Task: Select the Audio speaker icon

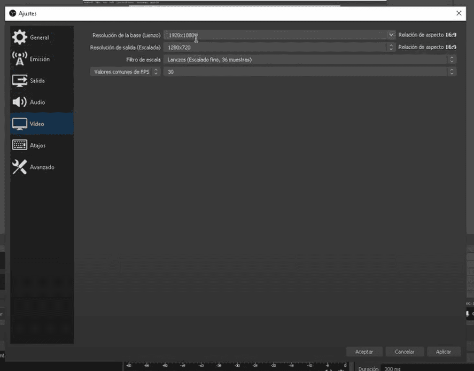Action: (20, 102)
